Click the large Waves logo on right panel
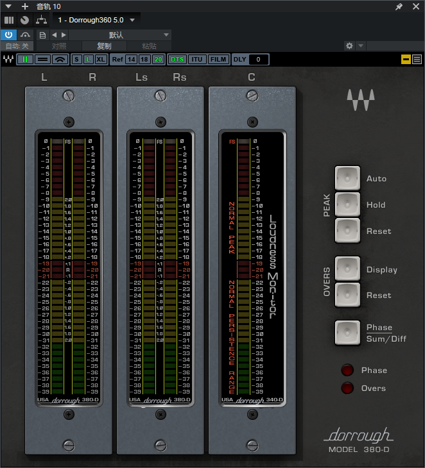 pos(361,100)
